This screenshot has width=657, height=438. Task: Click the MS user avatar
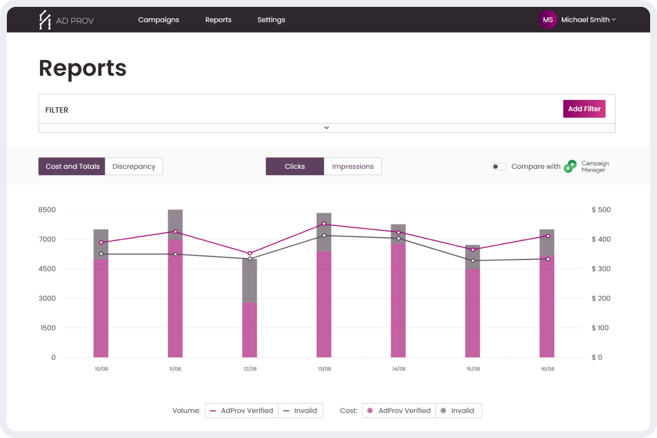pos(547,20)
